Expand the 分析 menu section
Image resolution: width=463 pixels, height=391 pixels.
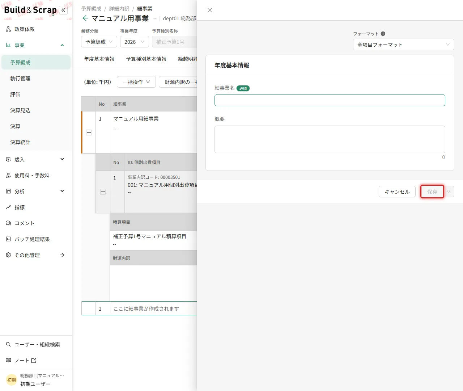pyautogui.click(x=62, y=191)
